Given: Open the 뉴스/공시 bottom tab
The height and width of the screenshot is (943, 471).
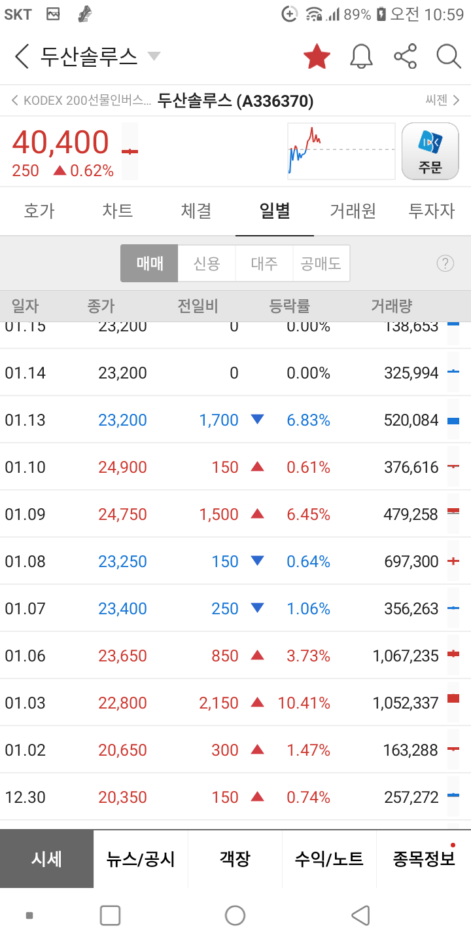Looking at the screenshot, I should click(x=141, y=859).
